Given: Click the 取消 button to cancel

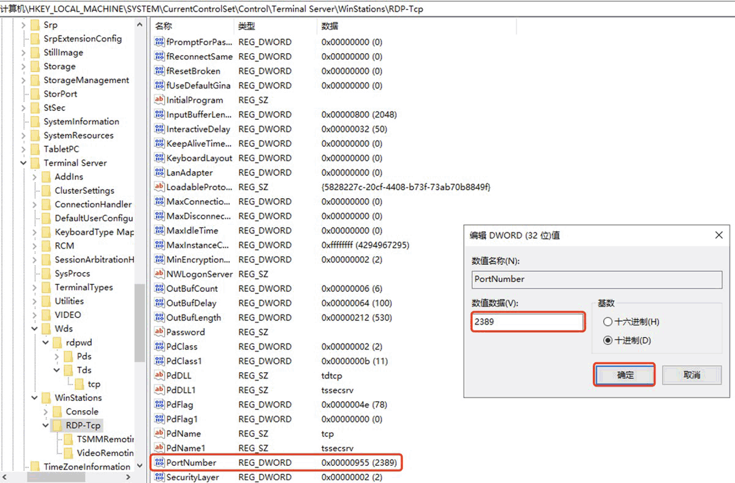Looking at the screenshot, I should (692, 375).
